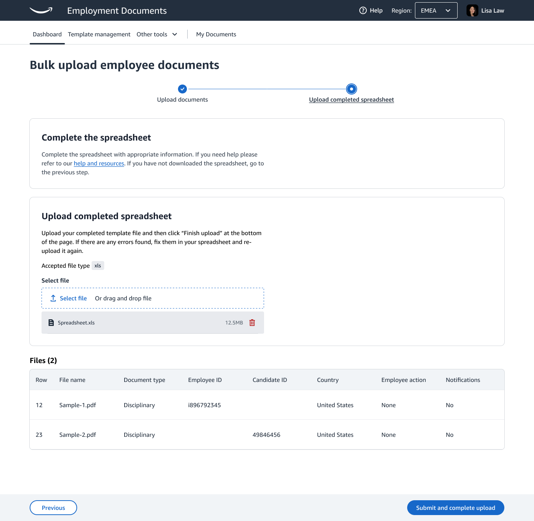
Task: Click the Employee action column header
Action: click(404, 380)
